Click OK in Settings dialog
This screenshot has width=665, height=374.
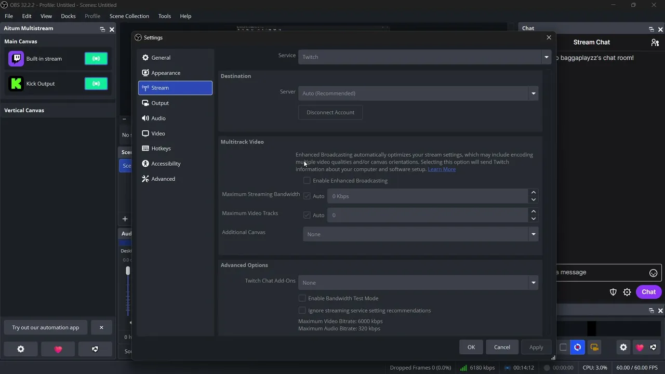[471, 347]
